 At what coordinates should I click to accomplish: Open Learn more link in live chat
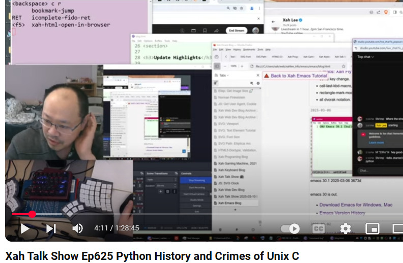[376, 142]
